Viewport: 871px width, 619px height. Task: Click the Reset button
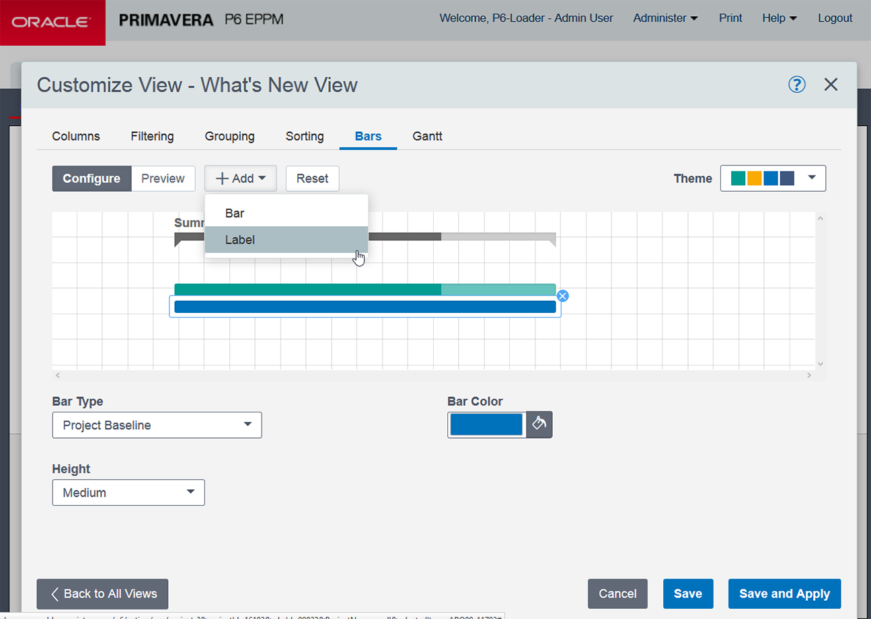pyautogui.click(x=312, y=178)
